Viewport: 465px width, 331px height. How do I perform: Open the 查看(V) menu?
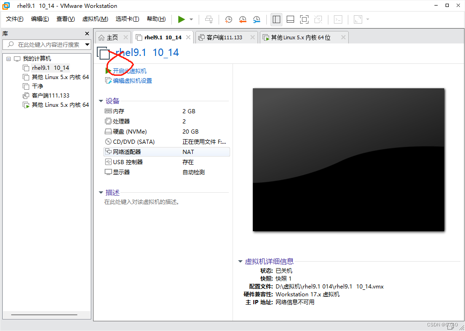point(66,19)
